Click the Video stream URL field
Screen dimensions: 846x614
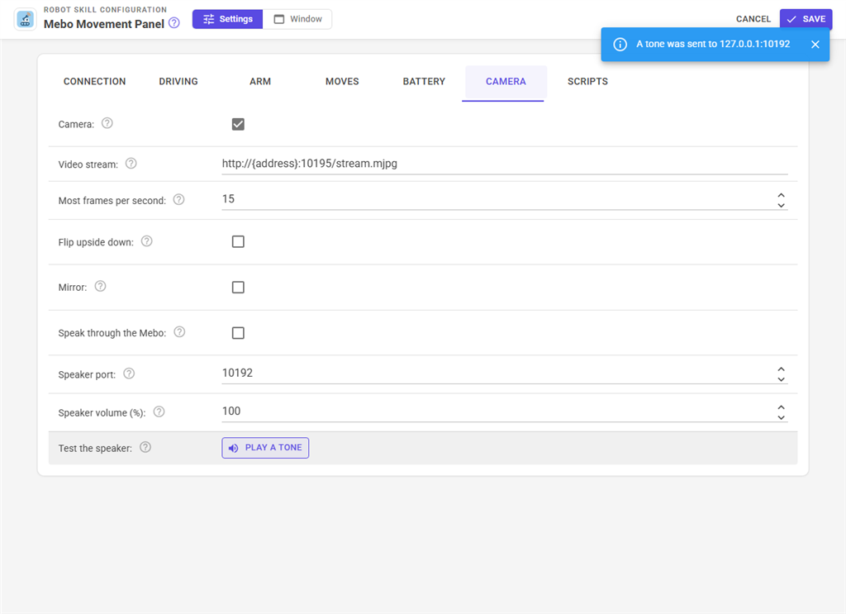[x=505, y=164]
